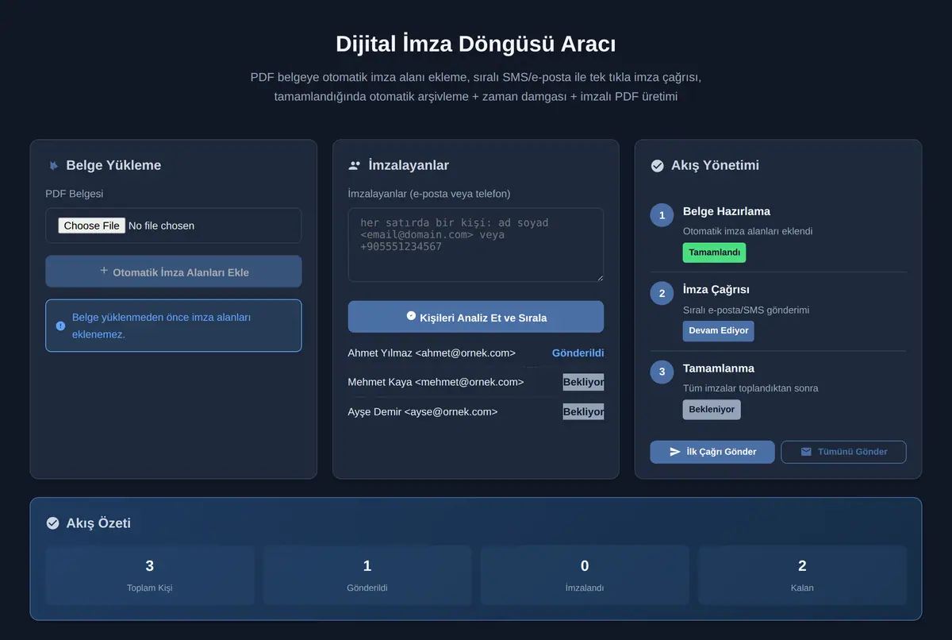Viewport: 952px width, 640px height.
Task: Click the Belge Yükleme upload icon
Action: (53, 165)
